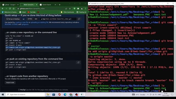
Task: Open the red round bookmark icon
Action: point(38,12)
